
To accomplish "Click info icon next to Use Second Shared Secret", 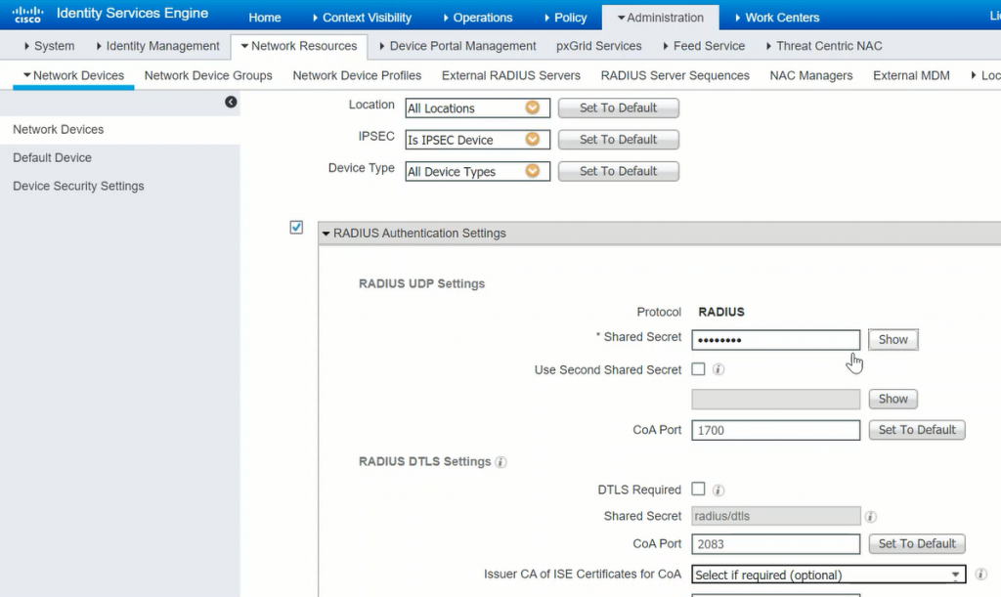I will coord(718,369).
